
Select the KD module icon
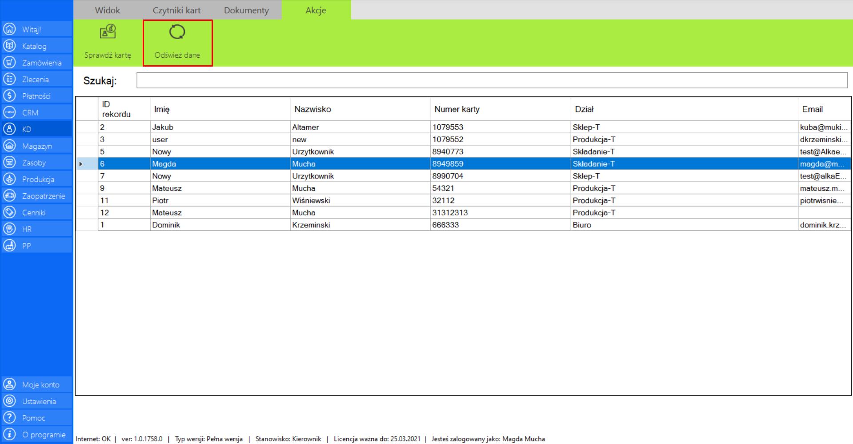(x=9, y=129)
